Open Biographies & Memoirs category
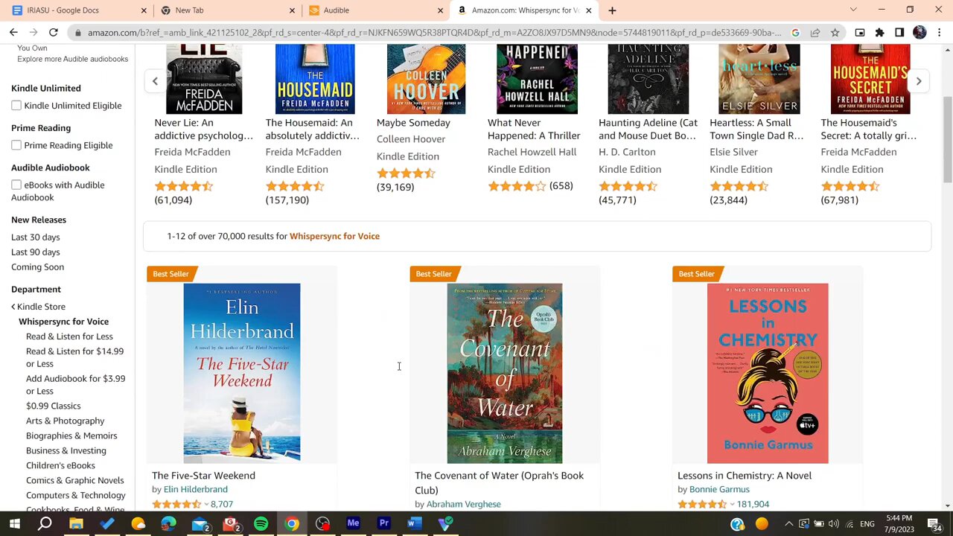953x536 pixels. pyautogui.click(x=71, y=435)
